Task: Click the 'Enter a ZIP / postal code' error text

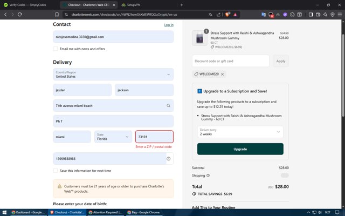Action: (154, 147)
